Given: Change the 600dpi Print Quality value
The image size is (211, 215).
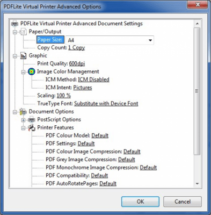Looking at the screenshot, I should pyautogui.click(x=77, y=63).
